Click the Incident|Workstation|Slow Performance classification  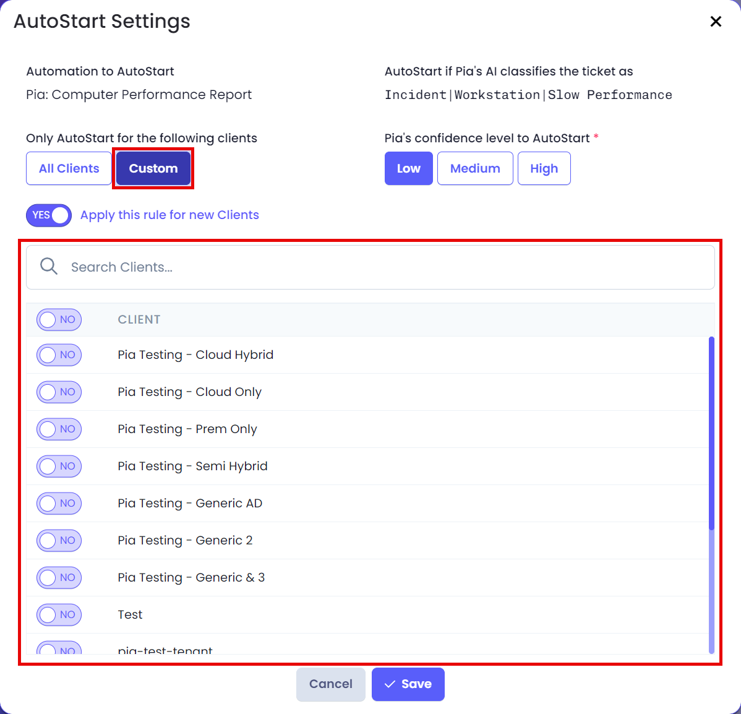pyautogui.click(x=528, y=95)
